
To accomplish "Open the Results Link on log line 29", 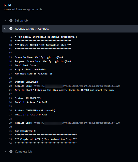I will (x=77, y=123).
